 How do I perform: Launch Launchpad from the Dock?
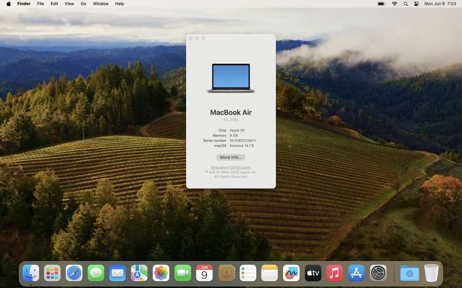tap(53, 273)
